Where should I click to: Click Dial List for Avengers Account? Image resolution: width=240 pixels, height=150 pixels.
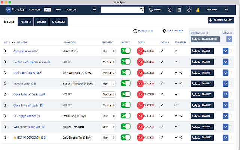pyautogui.click(x=202, y=51)
